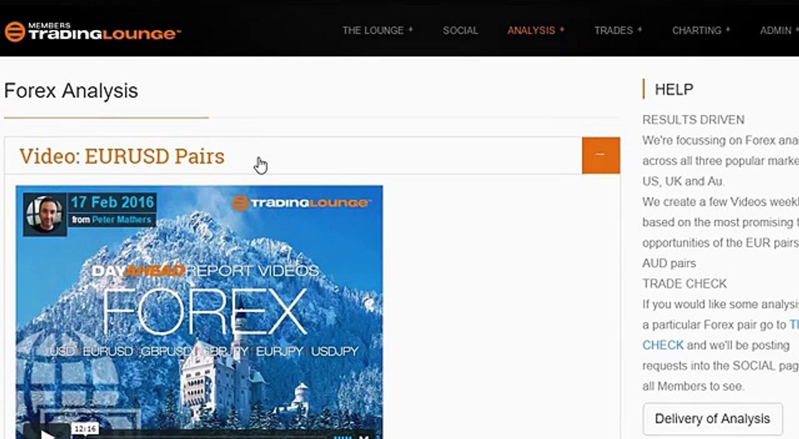Click Peter Mathers' avatar photo
The width and height of the screenshot is (799, 439).
point(44,214)
